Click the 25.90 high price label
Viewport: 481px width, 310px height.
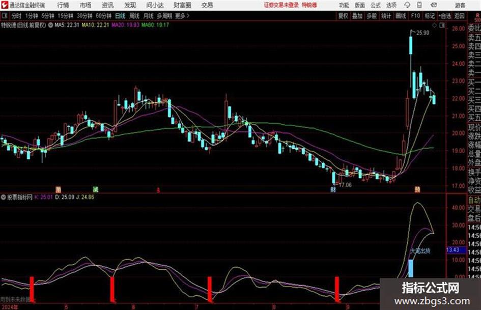pyautogui.click(x=422, y=33)
